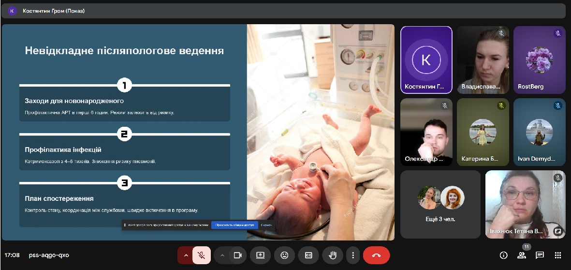Unmute the microphone
Screen dimensions: 571x270
pos(201,255)
